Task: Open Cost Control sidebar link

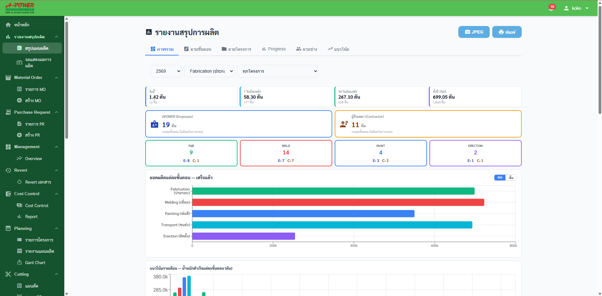Action: [x=32, y=205]
